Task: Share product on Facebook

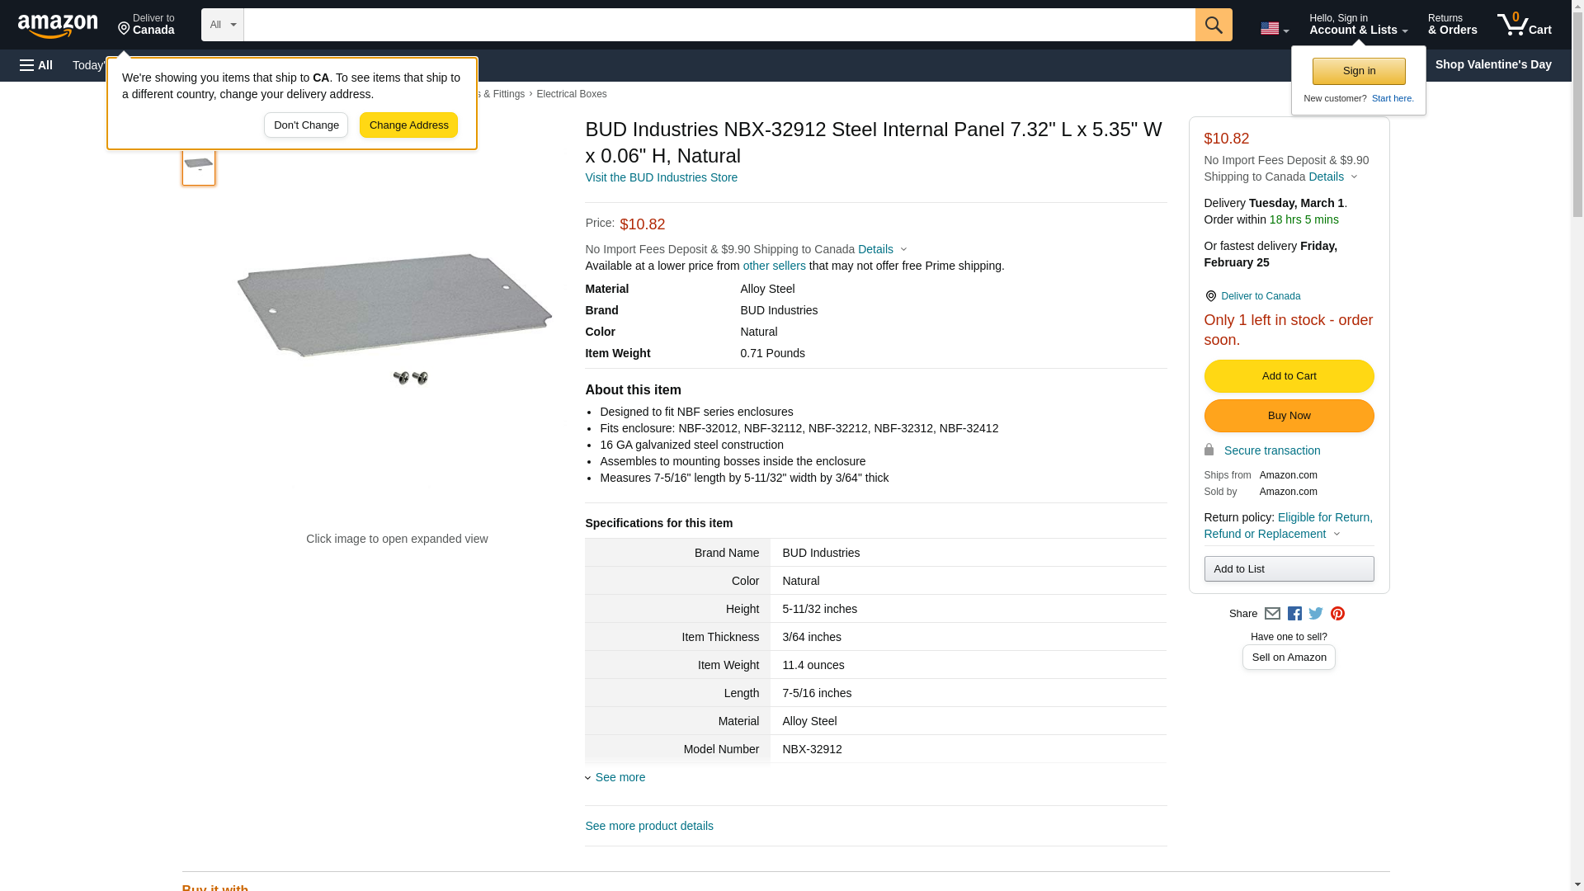Action: point(1294,614)
